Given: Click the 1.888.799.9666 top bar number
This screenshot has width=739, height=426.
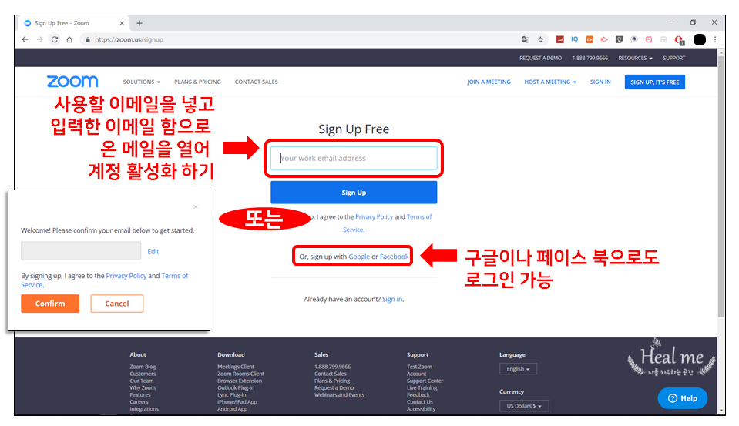Looking at the screenshot, I should 590,58.
